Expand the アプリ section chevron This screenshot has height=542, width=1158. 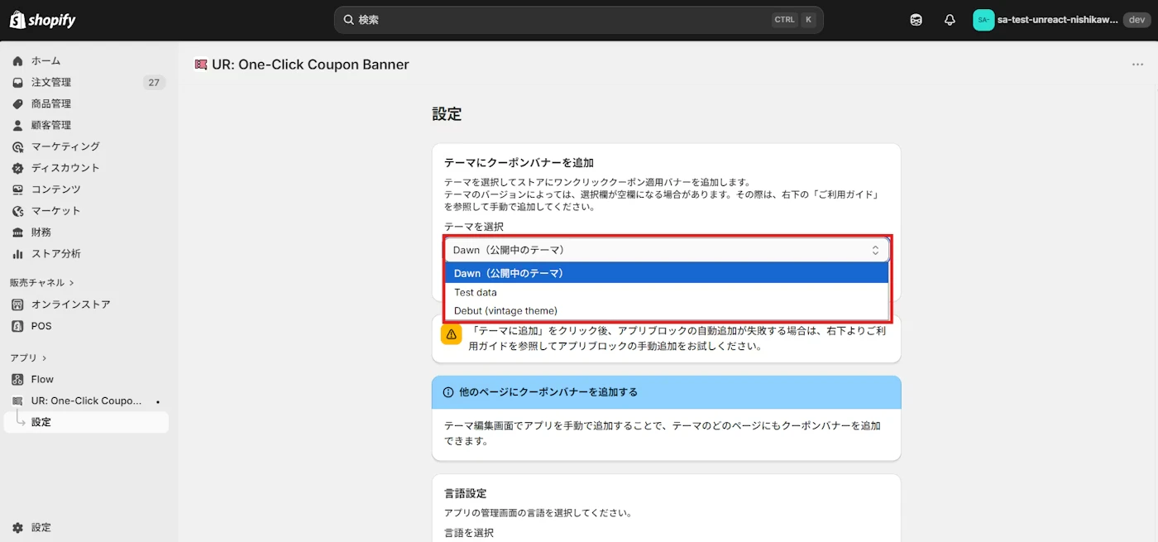pos(45,358)
